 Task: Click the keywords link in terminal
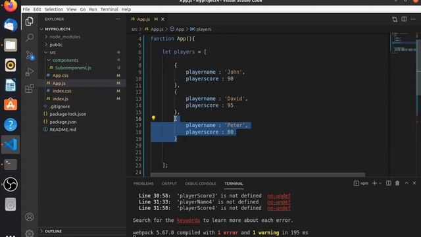[x=188, y=221]
